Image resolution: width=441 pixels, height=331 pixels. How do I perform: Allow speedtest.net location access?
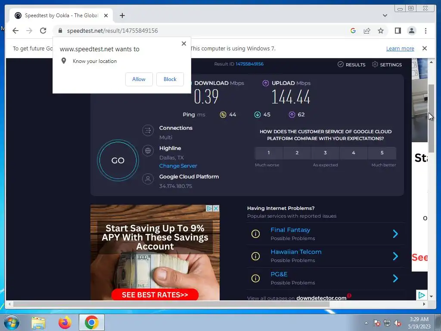[x=139, y=79]
